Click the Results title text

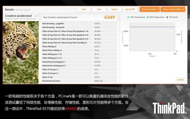pyautogui.click(x=9, y=10)
